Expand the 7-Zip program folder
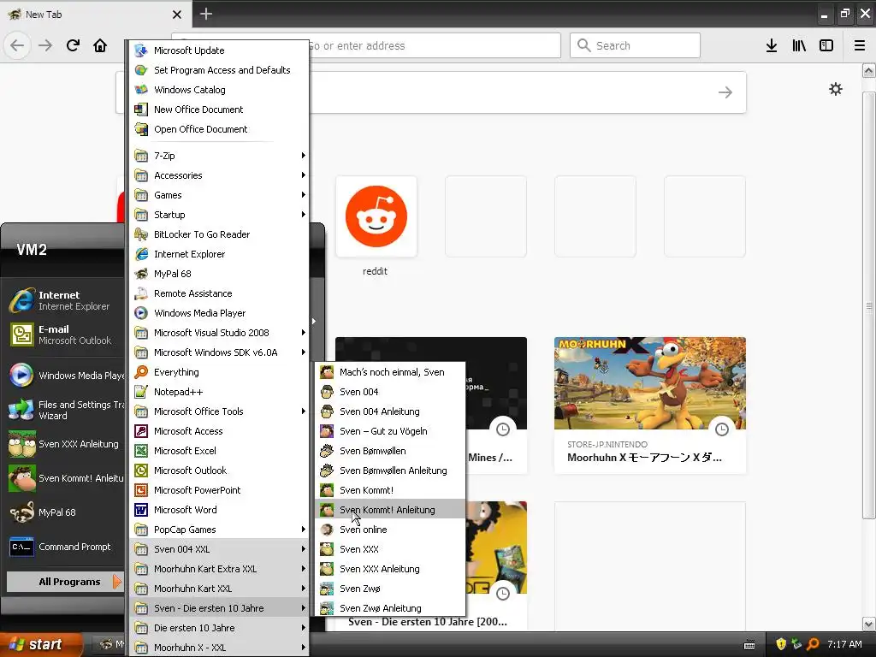876x657 pixels. (x=219, y=156)
